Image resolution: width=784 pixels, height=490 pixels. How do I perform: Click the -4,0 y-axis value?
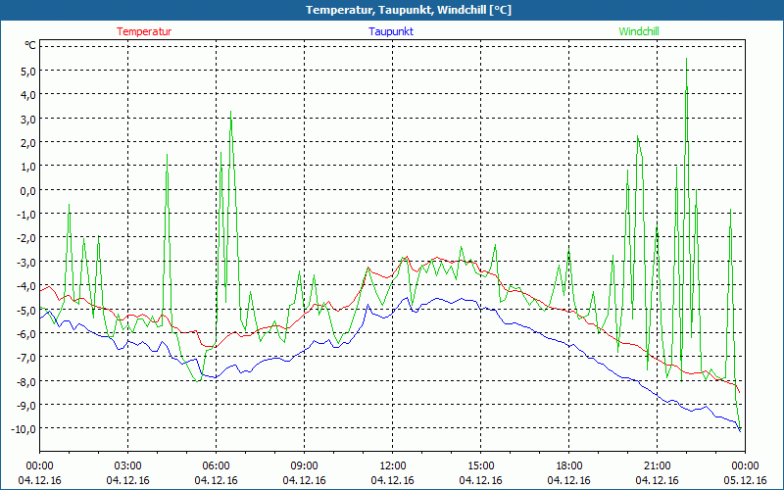pos(26,285)
